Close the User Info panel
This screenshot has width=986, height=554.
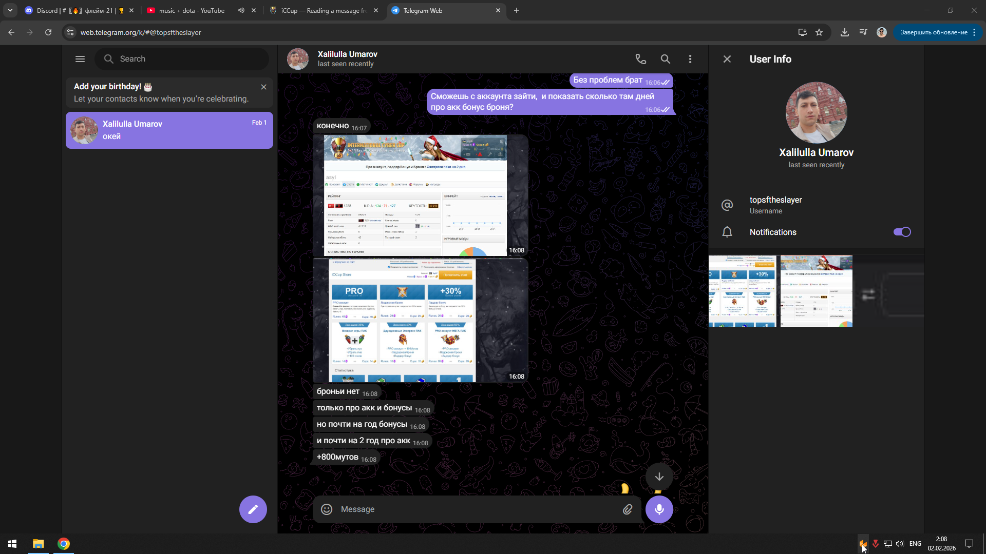(x=727, y=59)
